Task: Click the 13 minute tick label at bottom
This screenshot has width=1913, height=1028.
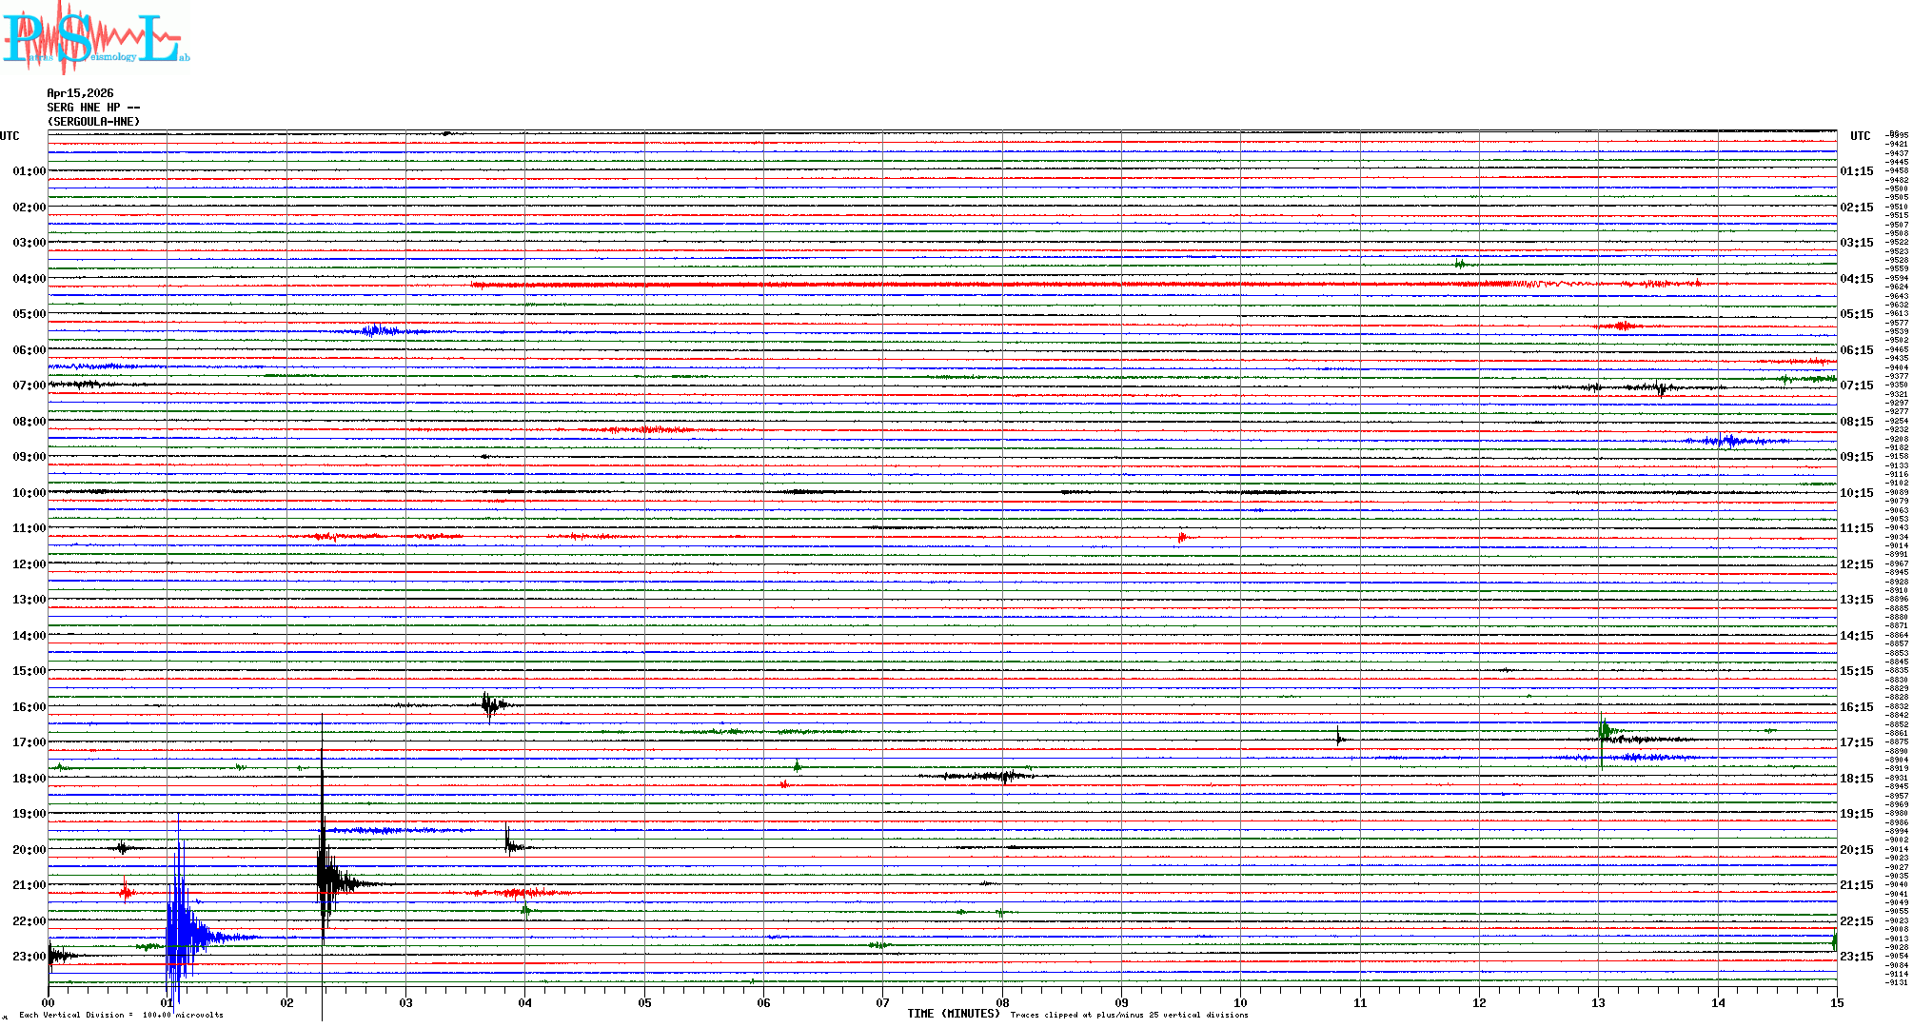Action: 1598,1003
